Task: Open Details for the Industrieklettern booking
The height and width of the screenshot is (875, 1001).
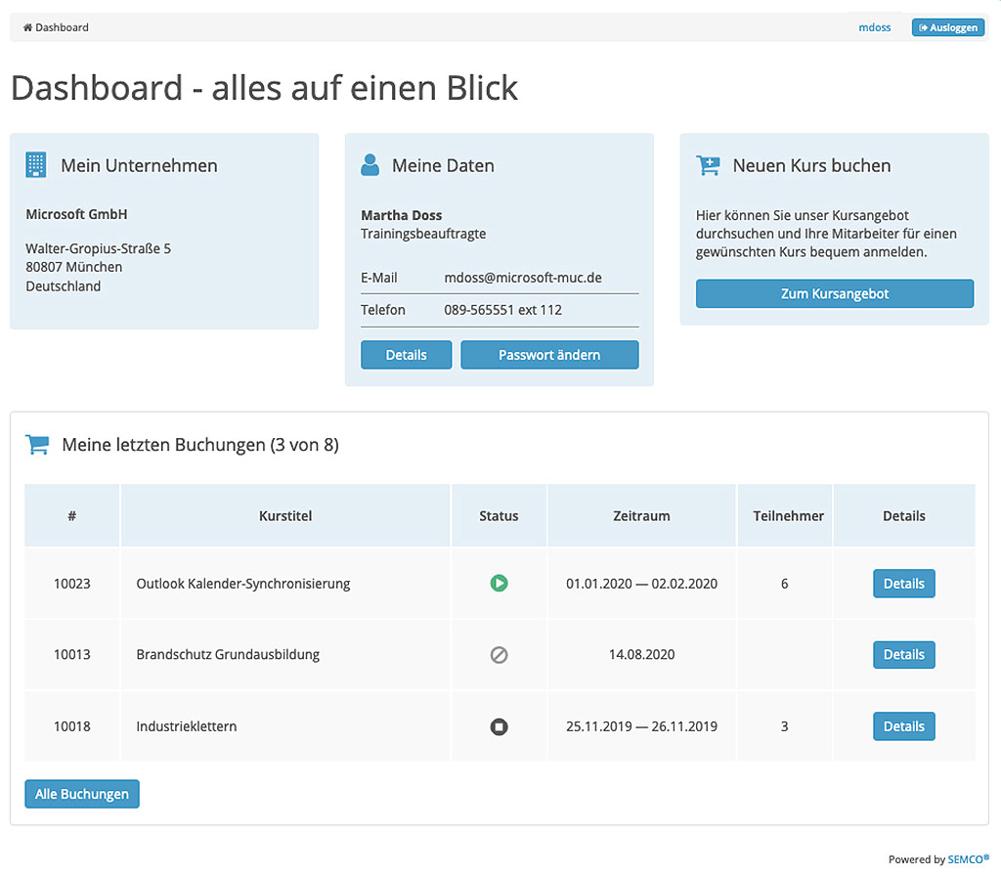Action: pos(903,726)
